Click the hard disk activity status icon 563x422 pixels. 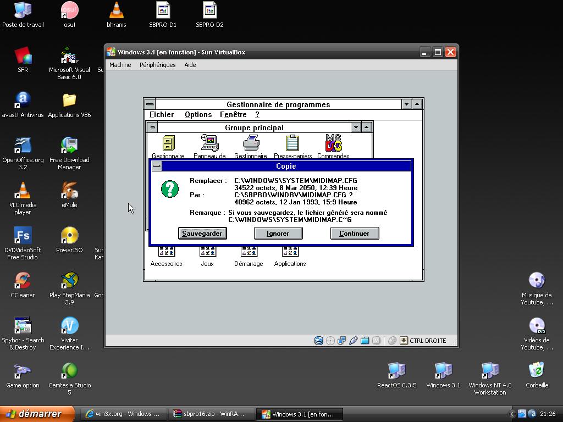(x=318, y=341)
